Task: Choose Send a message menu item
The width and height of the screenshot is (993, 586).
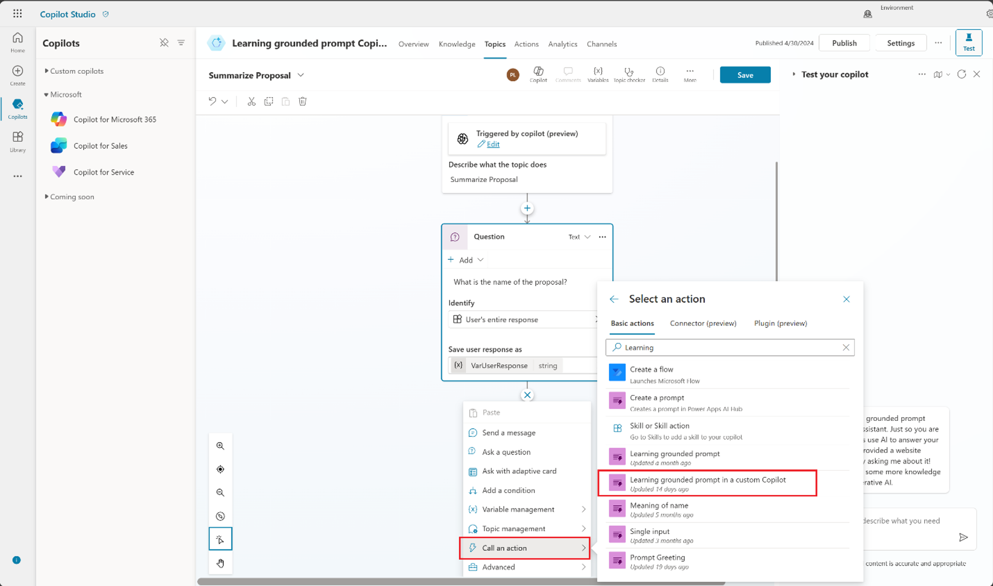Action: tap(527, 433)
